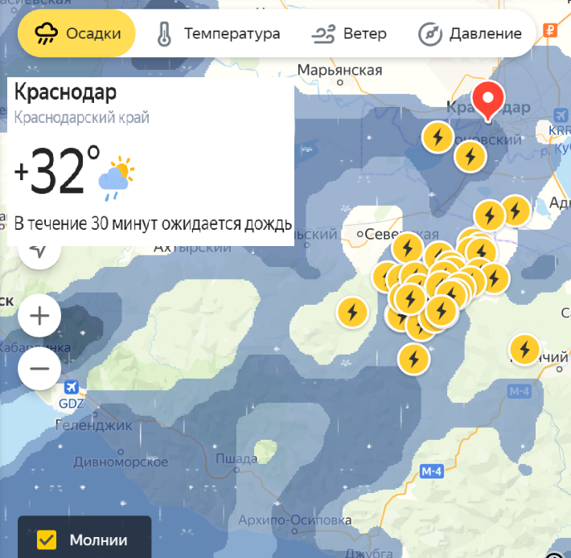The image size is (571, 558).
Task: Click the thermometer icon
Action: click(x=164, y=34)
